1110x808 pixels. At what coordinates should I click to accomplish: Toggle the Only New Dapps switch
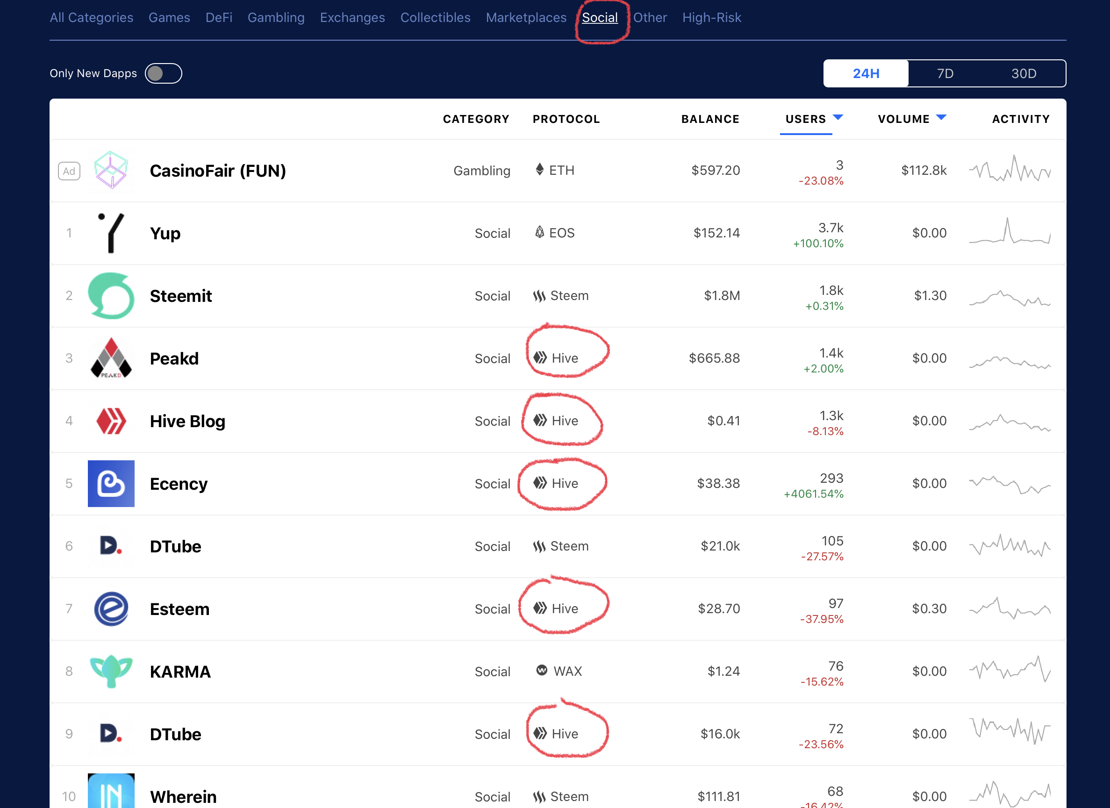[164, 73]
